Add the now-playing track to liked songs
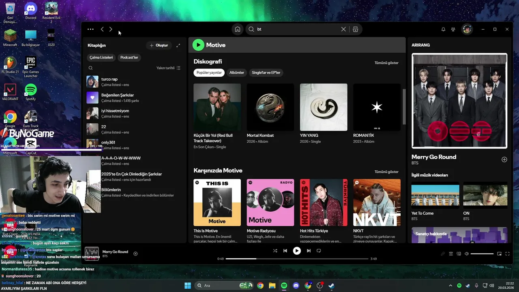The height and width of the screenshot is (292, 519). pyautogui.click(x=135, y=253)
